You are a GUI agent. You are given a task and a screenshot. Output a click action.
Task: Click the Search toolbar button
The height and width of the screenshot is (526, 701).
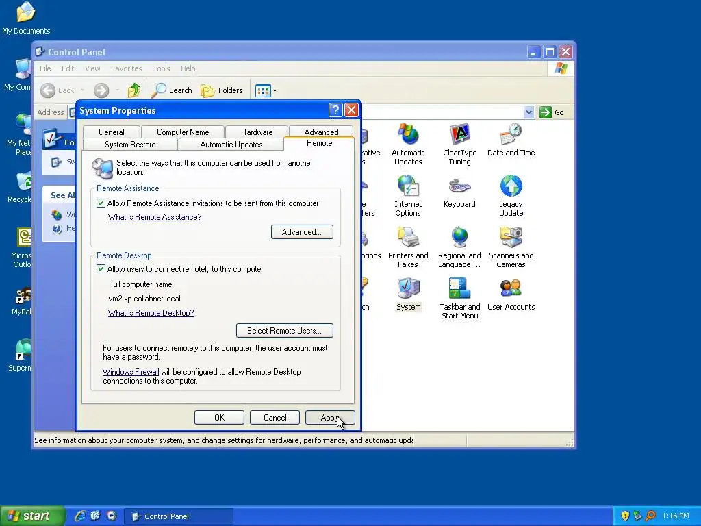(172, 90)
